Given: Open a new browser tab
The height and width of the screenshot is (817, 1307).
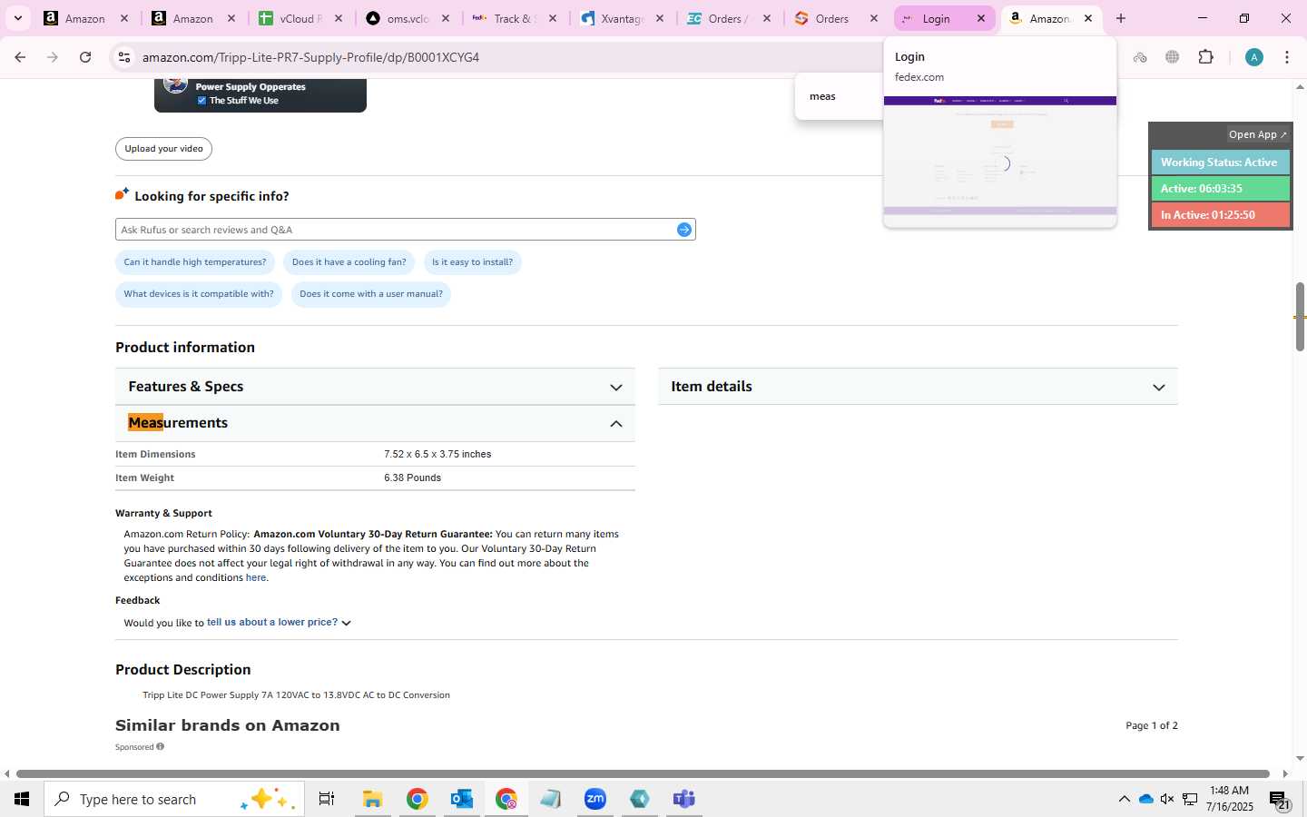Looking at the screenshot, I should tap(1121, 18).
